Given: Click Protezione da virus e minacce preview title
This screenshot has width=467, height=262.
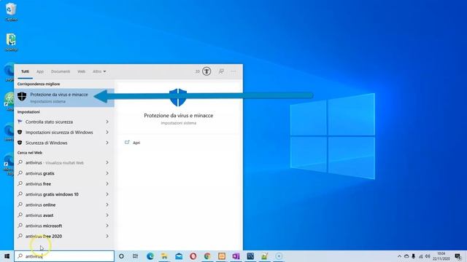Looking at the screenshot, I should point(178,116).
